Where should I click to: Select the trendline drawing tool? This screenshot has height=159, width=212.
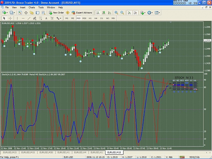[x=29, y=18]
